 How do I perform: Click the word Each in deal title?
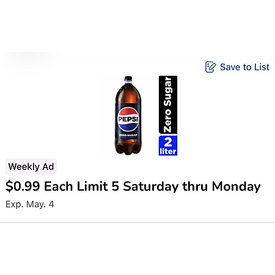pyautogui.click(x=59, y=186)
